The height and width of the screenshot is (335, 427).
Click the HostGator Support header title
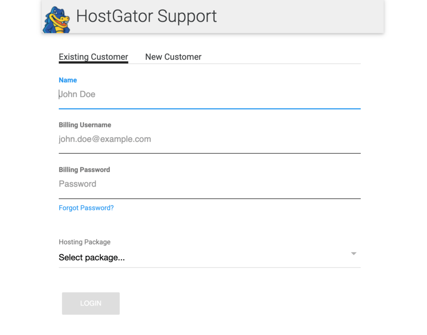tap(146, 16)
